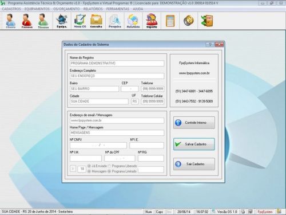
Task: Open the Fornecedor toolbar icon
Action: point(27,21)
